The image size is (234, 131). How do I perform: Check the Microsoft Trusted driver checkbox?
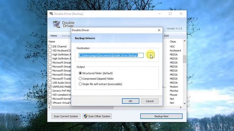50,79
